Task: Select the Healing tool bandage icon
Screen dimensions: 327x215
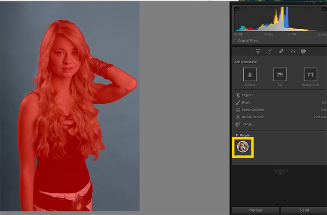Action: click(x=281, y=51)
